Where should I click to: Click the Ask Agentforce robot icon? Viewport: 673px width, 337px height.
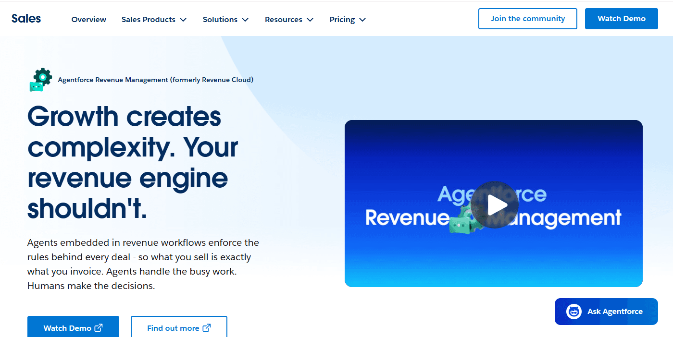point(574,312)
